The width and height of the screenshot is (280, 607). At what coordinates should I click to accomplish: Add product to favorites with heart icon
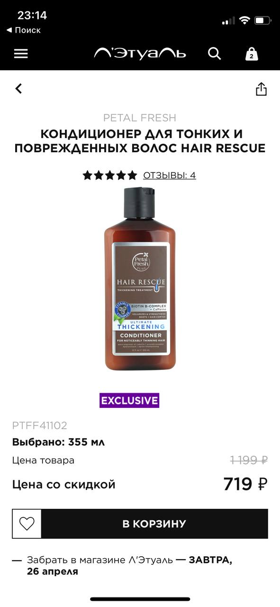click(x=27, y=524)
